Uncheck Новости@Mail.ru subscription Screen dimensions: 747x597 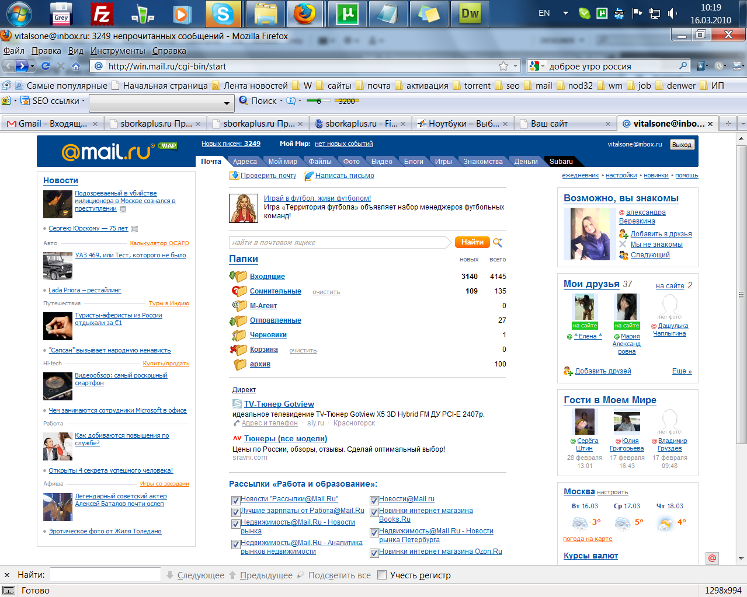[374, 500]
